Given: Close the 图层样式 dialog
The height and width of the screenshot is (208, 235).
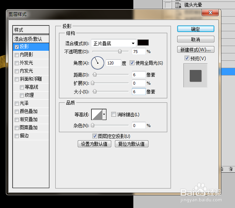Looking at the screenshot, I should (x=210, y=13).
